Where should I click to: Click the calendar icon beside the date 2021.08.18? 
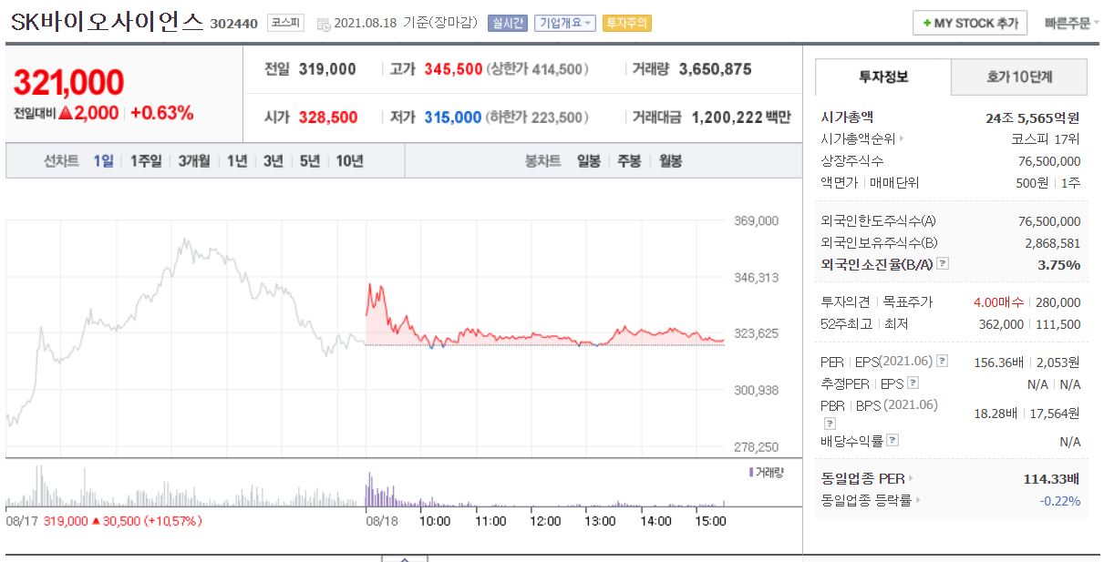pyautogui.click(x=324, y=24)
